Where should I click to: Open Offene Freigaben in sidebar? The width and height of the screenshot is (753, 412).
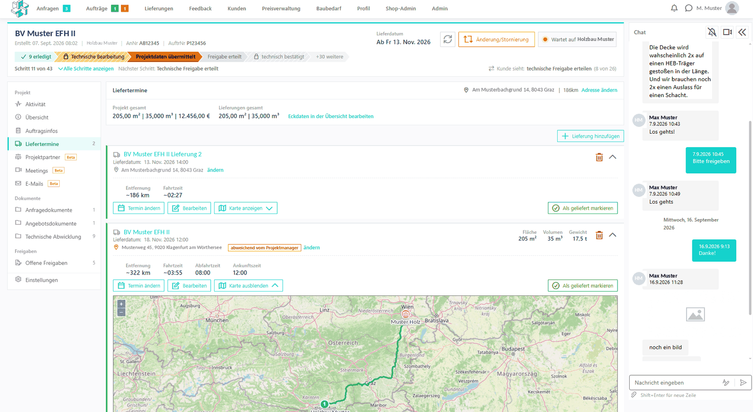click(54, 263)
